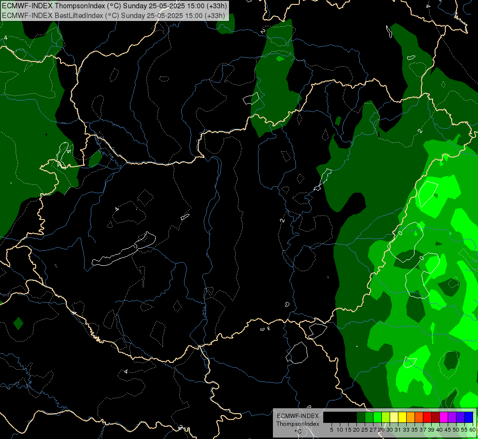Click the BestLiftedIndex title line at top
The width and height of the screenshot is (478, 439).
coord(113,16)
